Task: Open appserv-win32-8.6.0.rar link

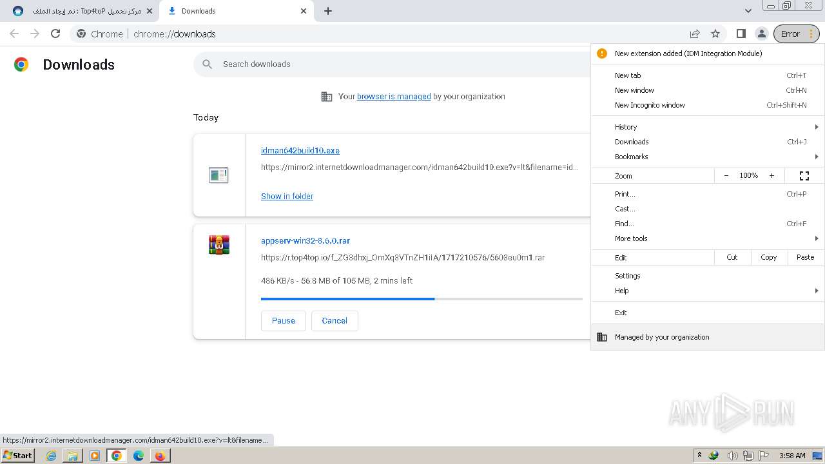Action: [306, 240]
